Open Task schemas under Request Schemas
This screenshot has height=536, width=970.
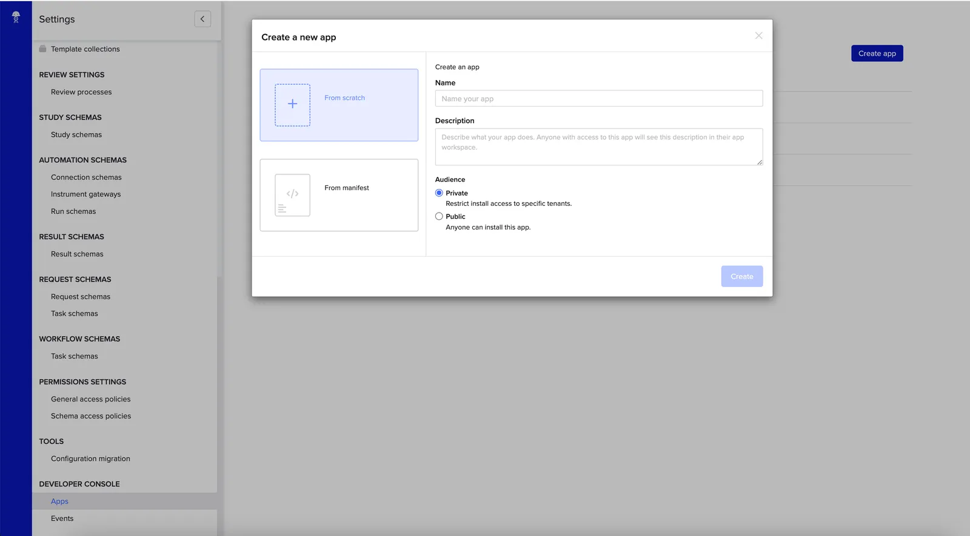74,314
